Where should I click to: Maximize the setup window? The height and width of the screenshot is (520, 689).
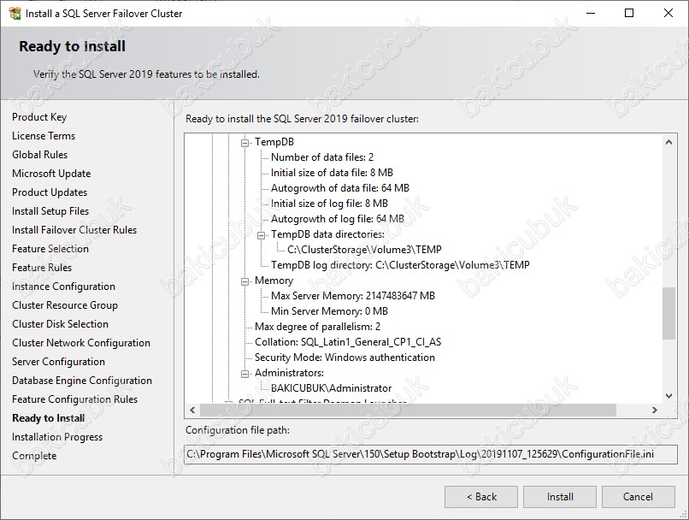click(x=629, y=13)
